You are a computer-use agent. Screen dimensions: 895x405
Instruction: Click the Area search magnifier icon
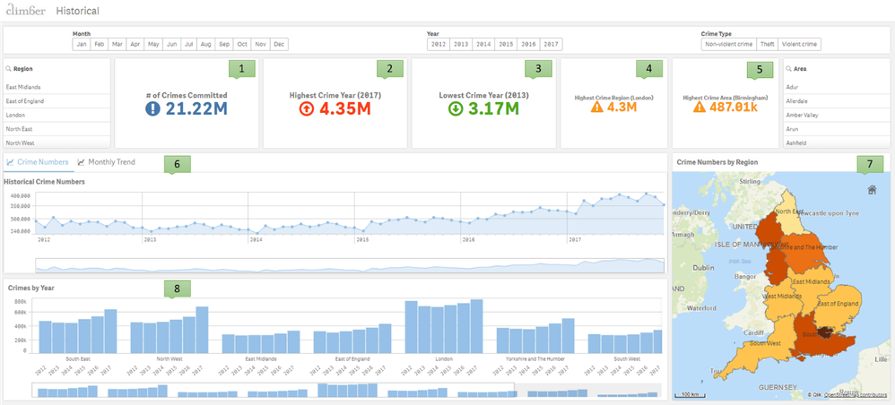(x=789, y=68)
